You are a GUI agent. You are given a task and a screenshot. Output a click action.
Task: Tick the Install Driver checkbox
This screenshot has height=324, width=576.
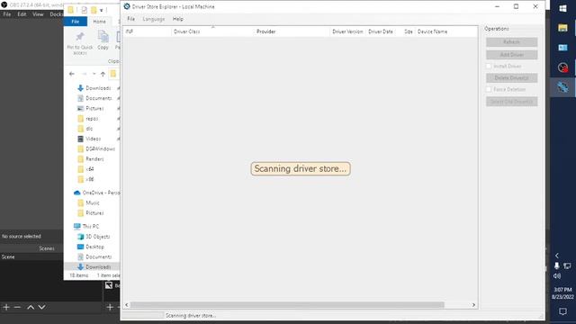tap(489, 66)
